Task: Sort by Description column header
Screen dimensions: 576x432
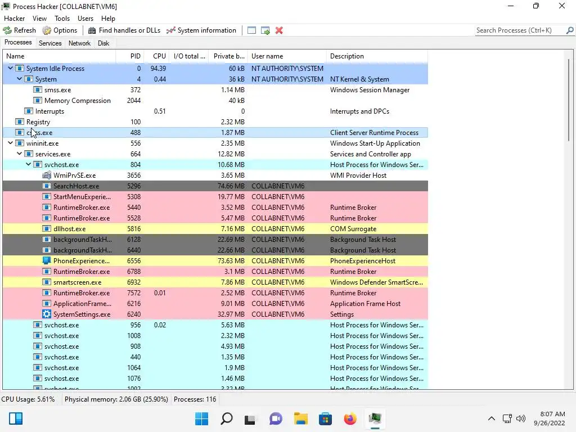Action: tap(377, 56)
